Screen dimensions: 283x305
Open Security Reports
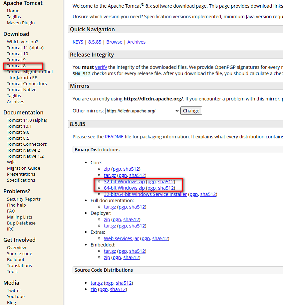[x=24, y=199]
